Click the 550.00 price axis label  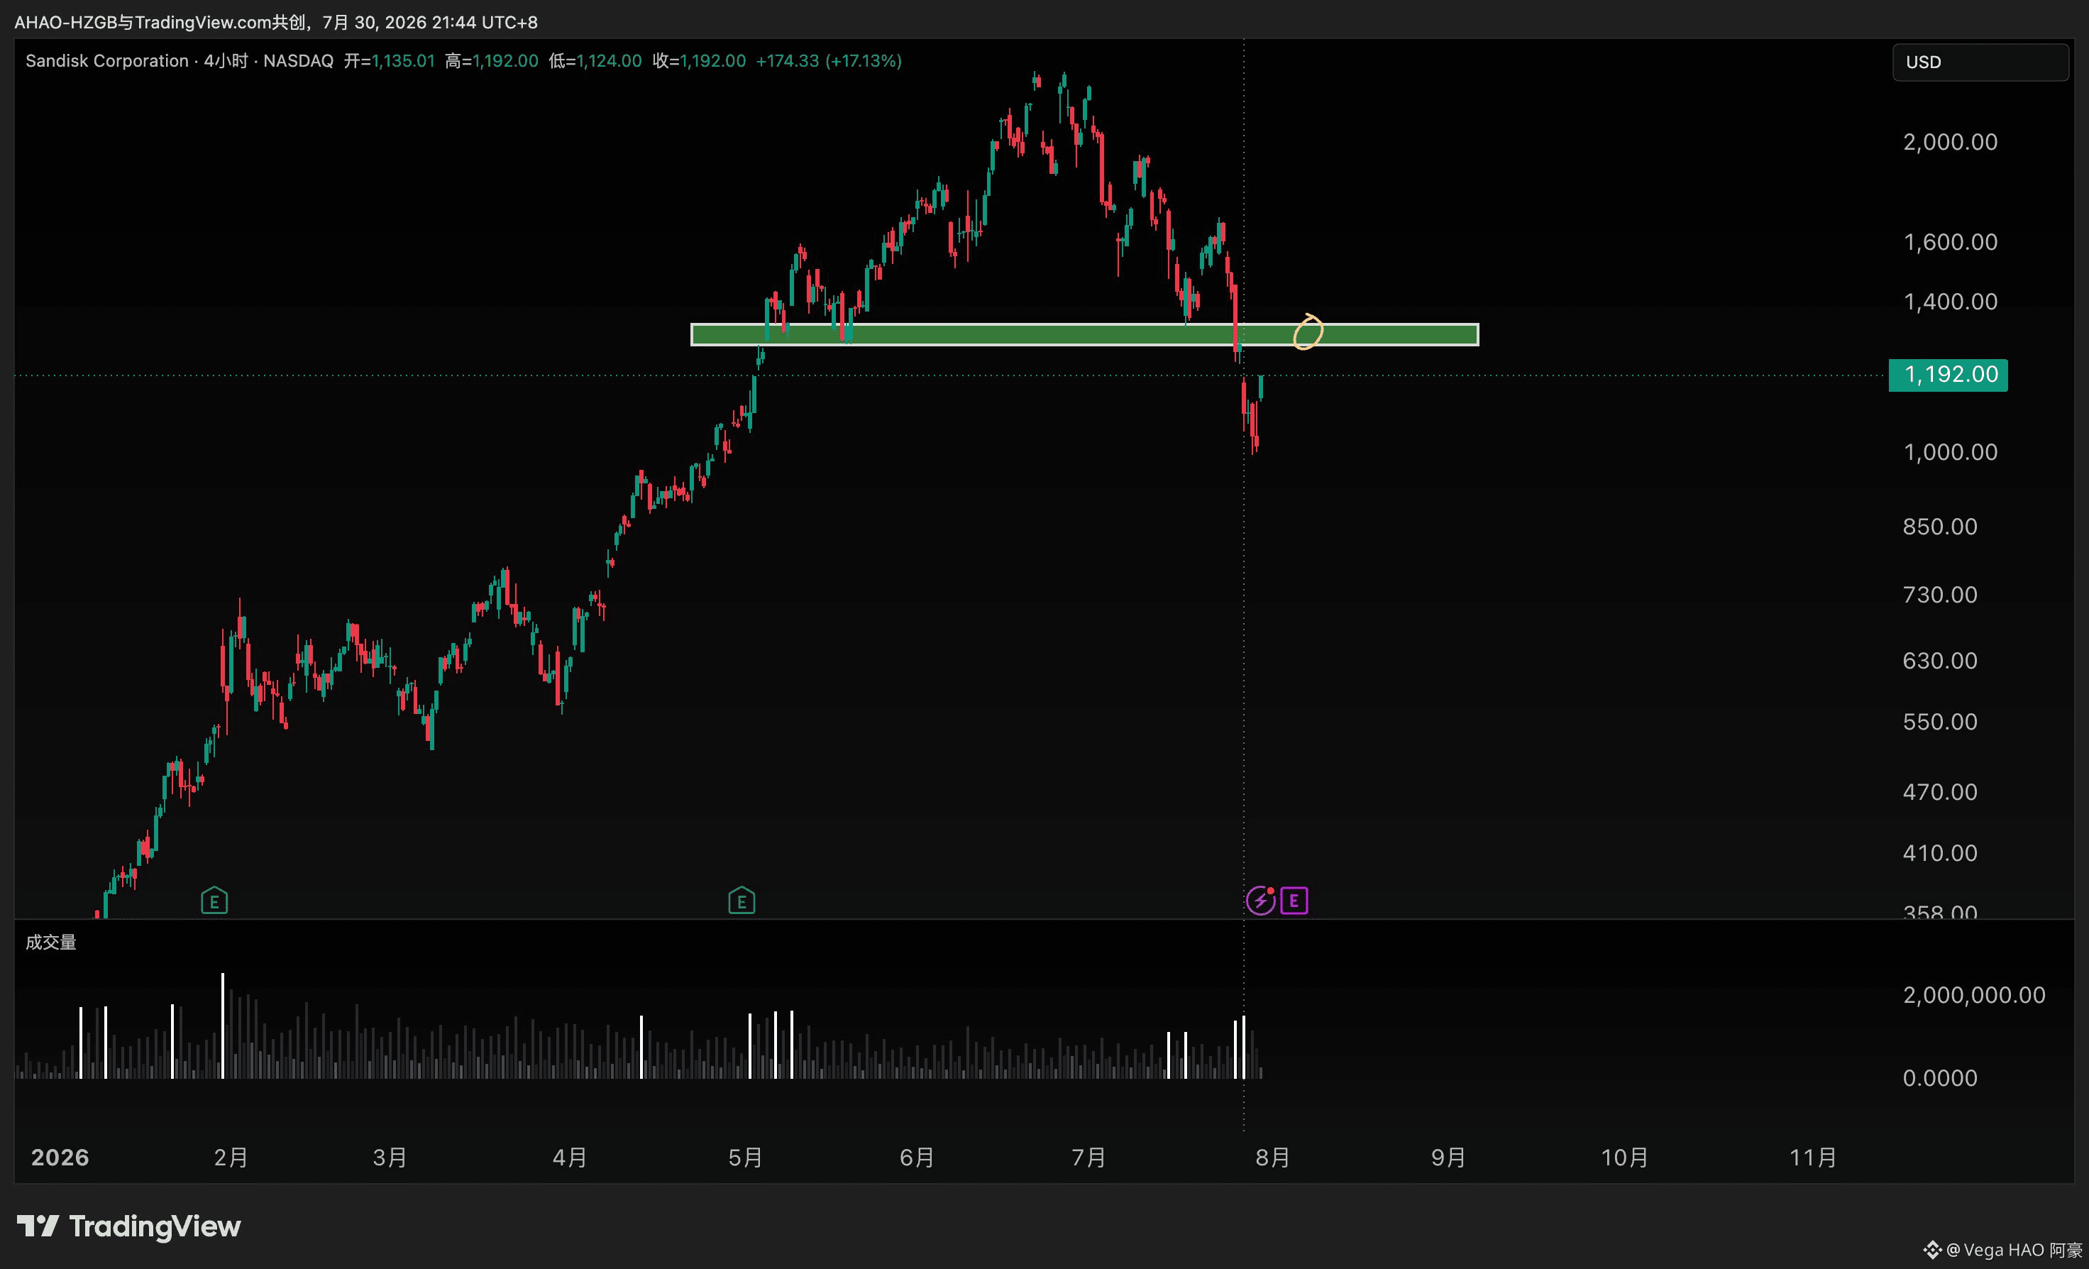pos(1940,722)
